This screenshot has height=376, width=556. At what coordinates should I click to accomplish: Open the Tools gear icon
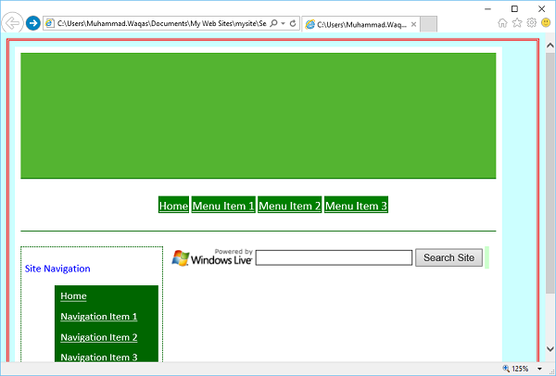click(x=531, y=23)
